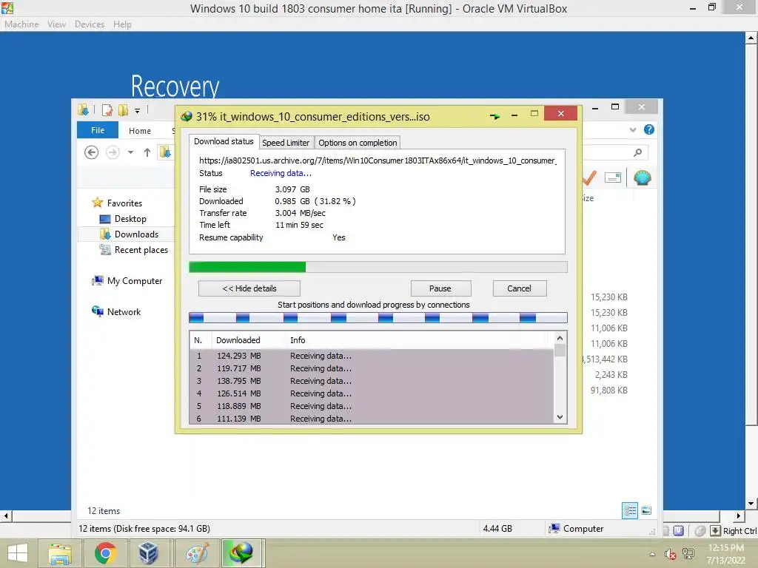Open Paint from the taskbar
The width and height of the screenshot is (758, 568).
(x=197, y=553)
